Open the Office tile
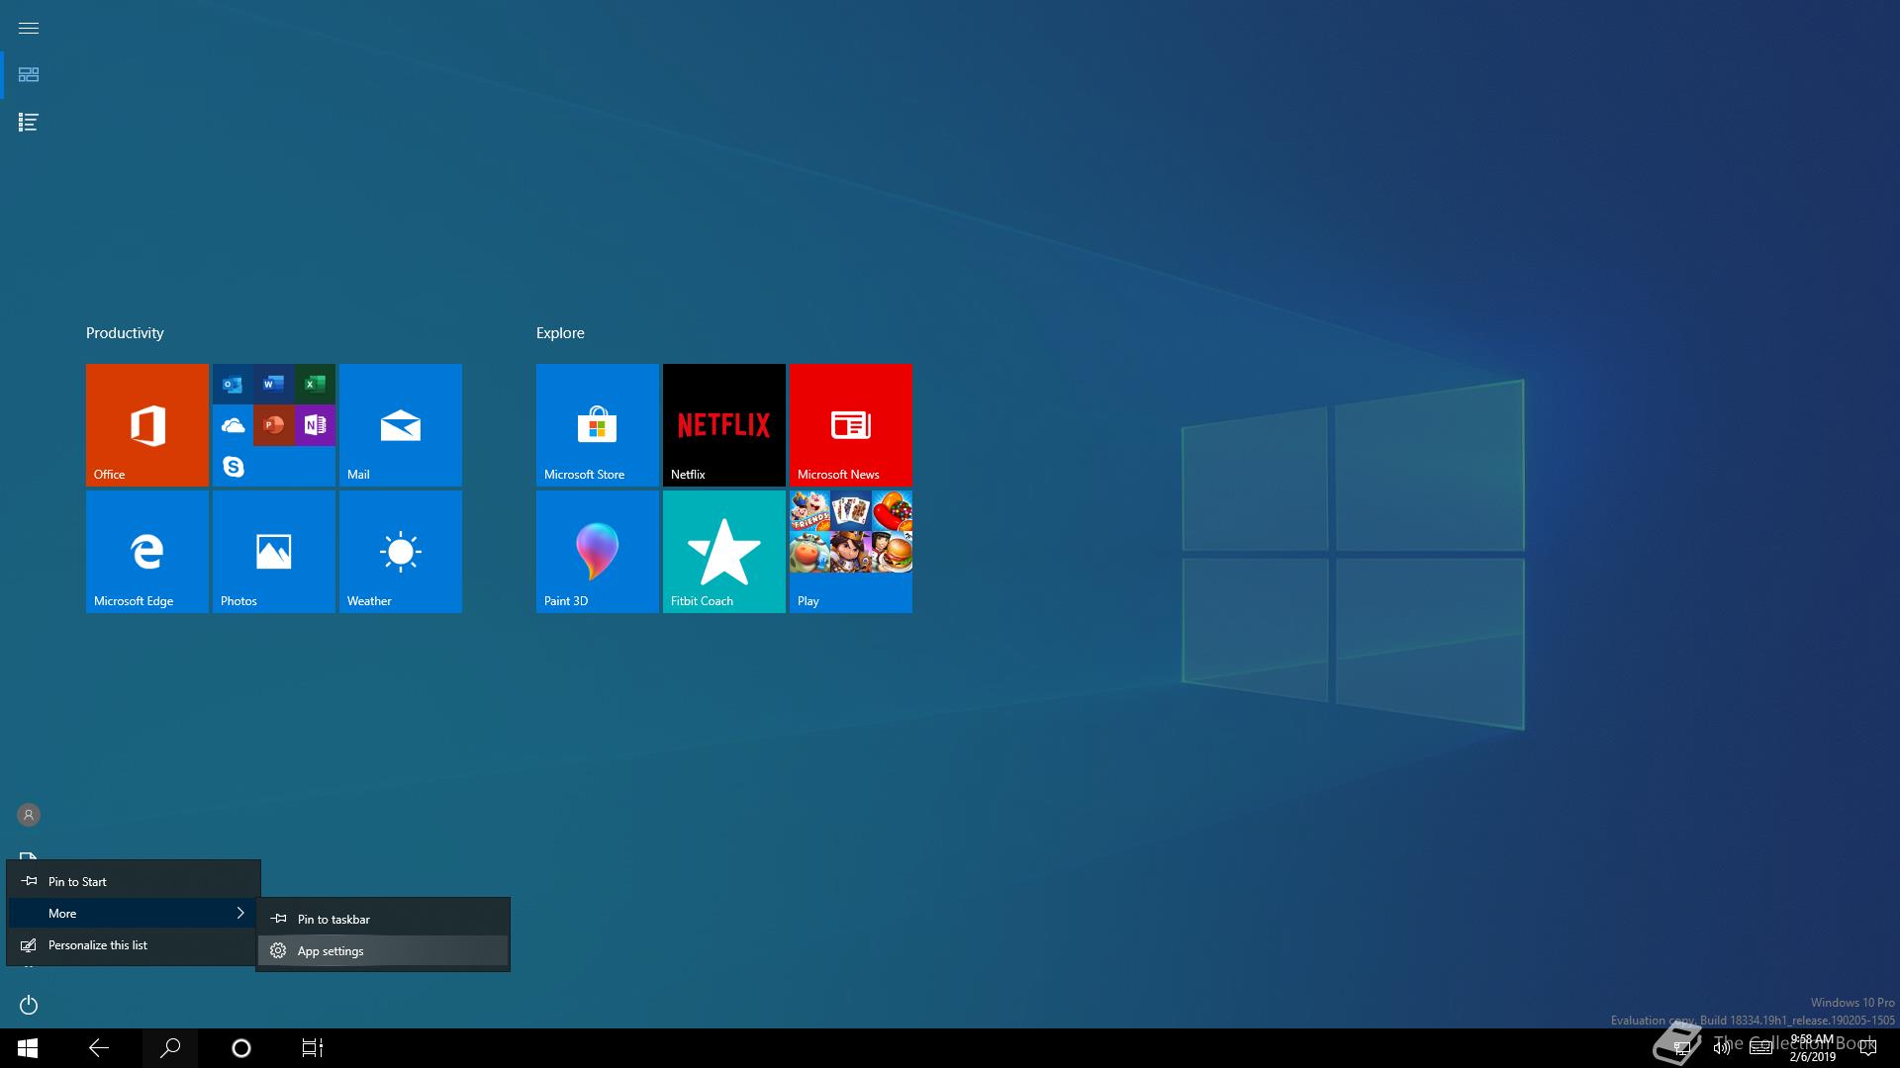The height and width of the screenshot is (1068, 1900). pos(146,425)
